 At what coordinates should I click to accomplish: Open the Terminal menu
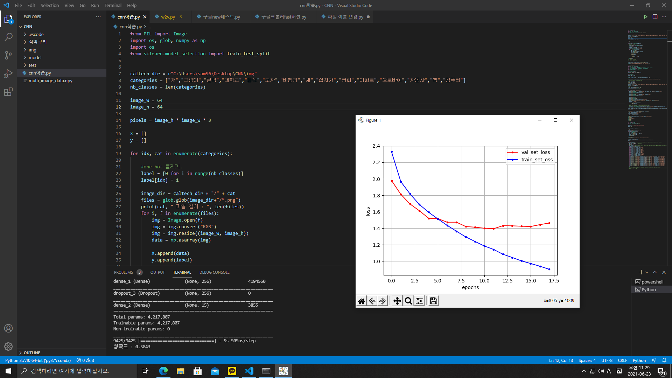coord(113,5)
